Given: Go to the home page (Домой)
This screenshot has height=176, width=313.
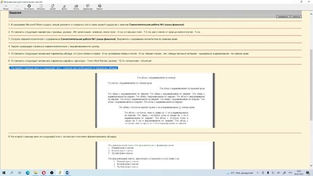Looking at the screenshot, I should (x=53, y=7).
